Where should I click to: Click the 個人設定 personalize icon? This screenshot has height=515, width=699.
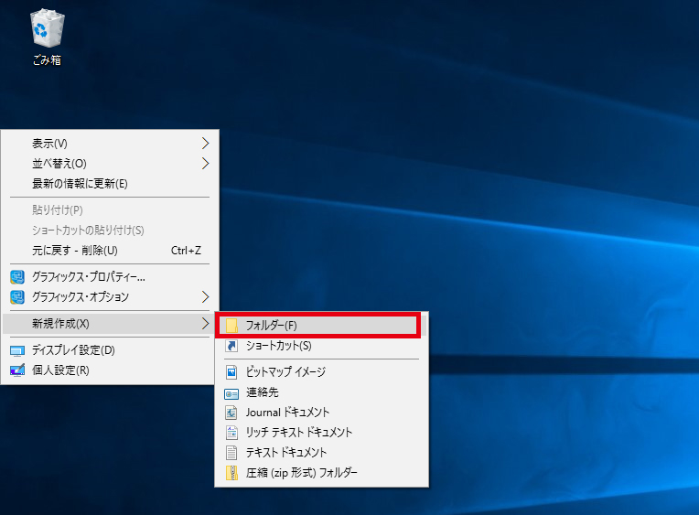click(17, 370)
